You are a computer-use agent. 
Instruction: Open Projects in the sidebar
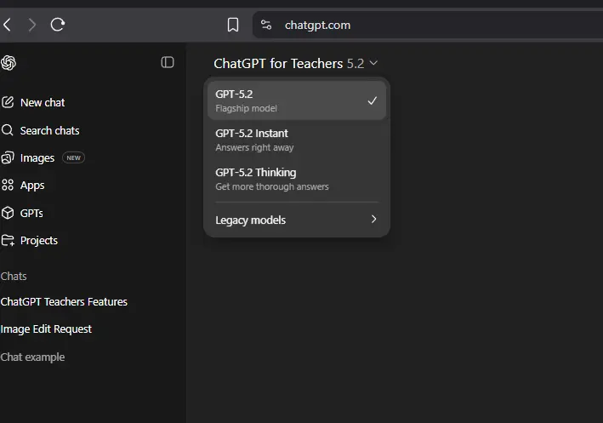(x=29, y=241)
